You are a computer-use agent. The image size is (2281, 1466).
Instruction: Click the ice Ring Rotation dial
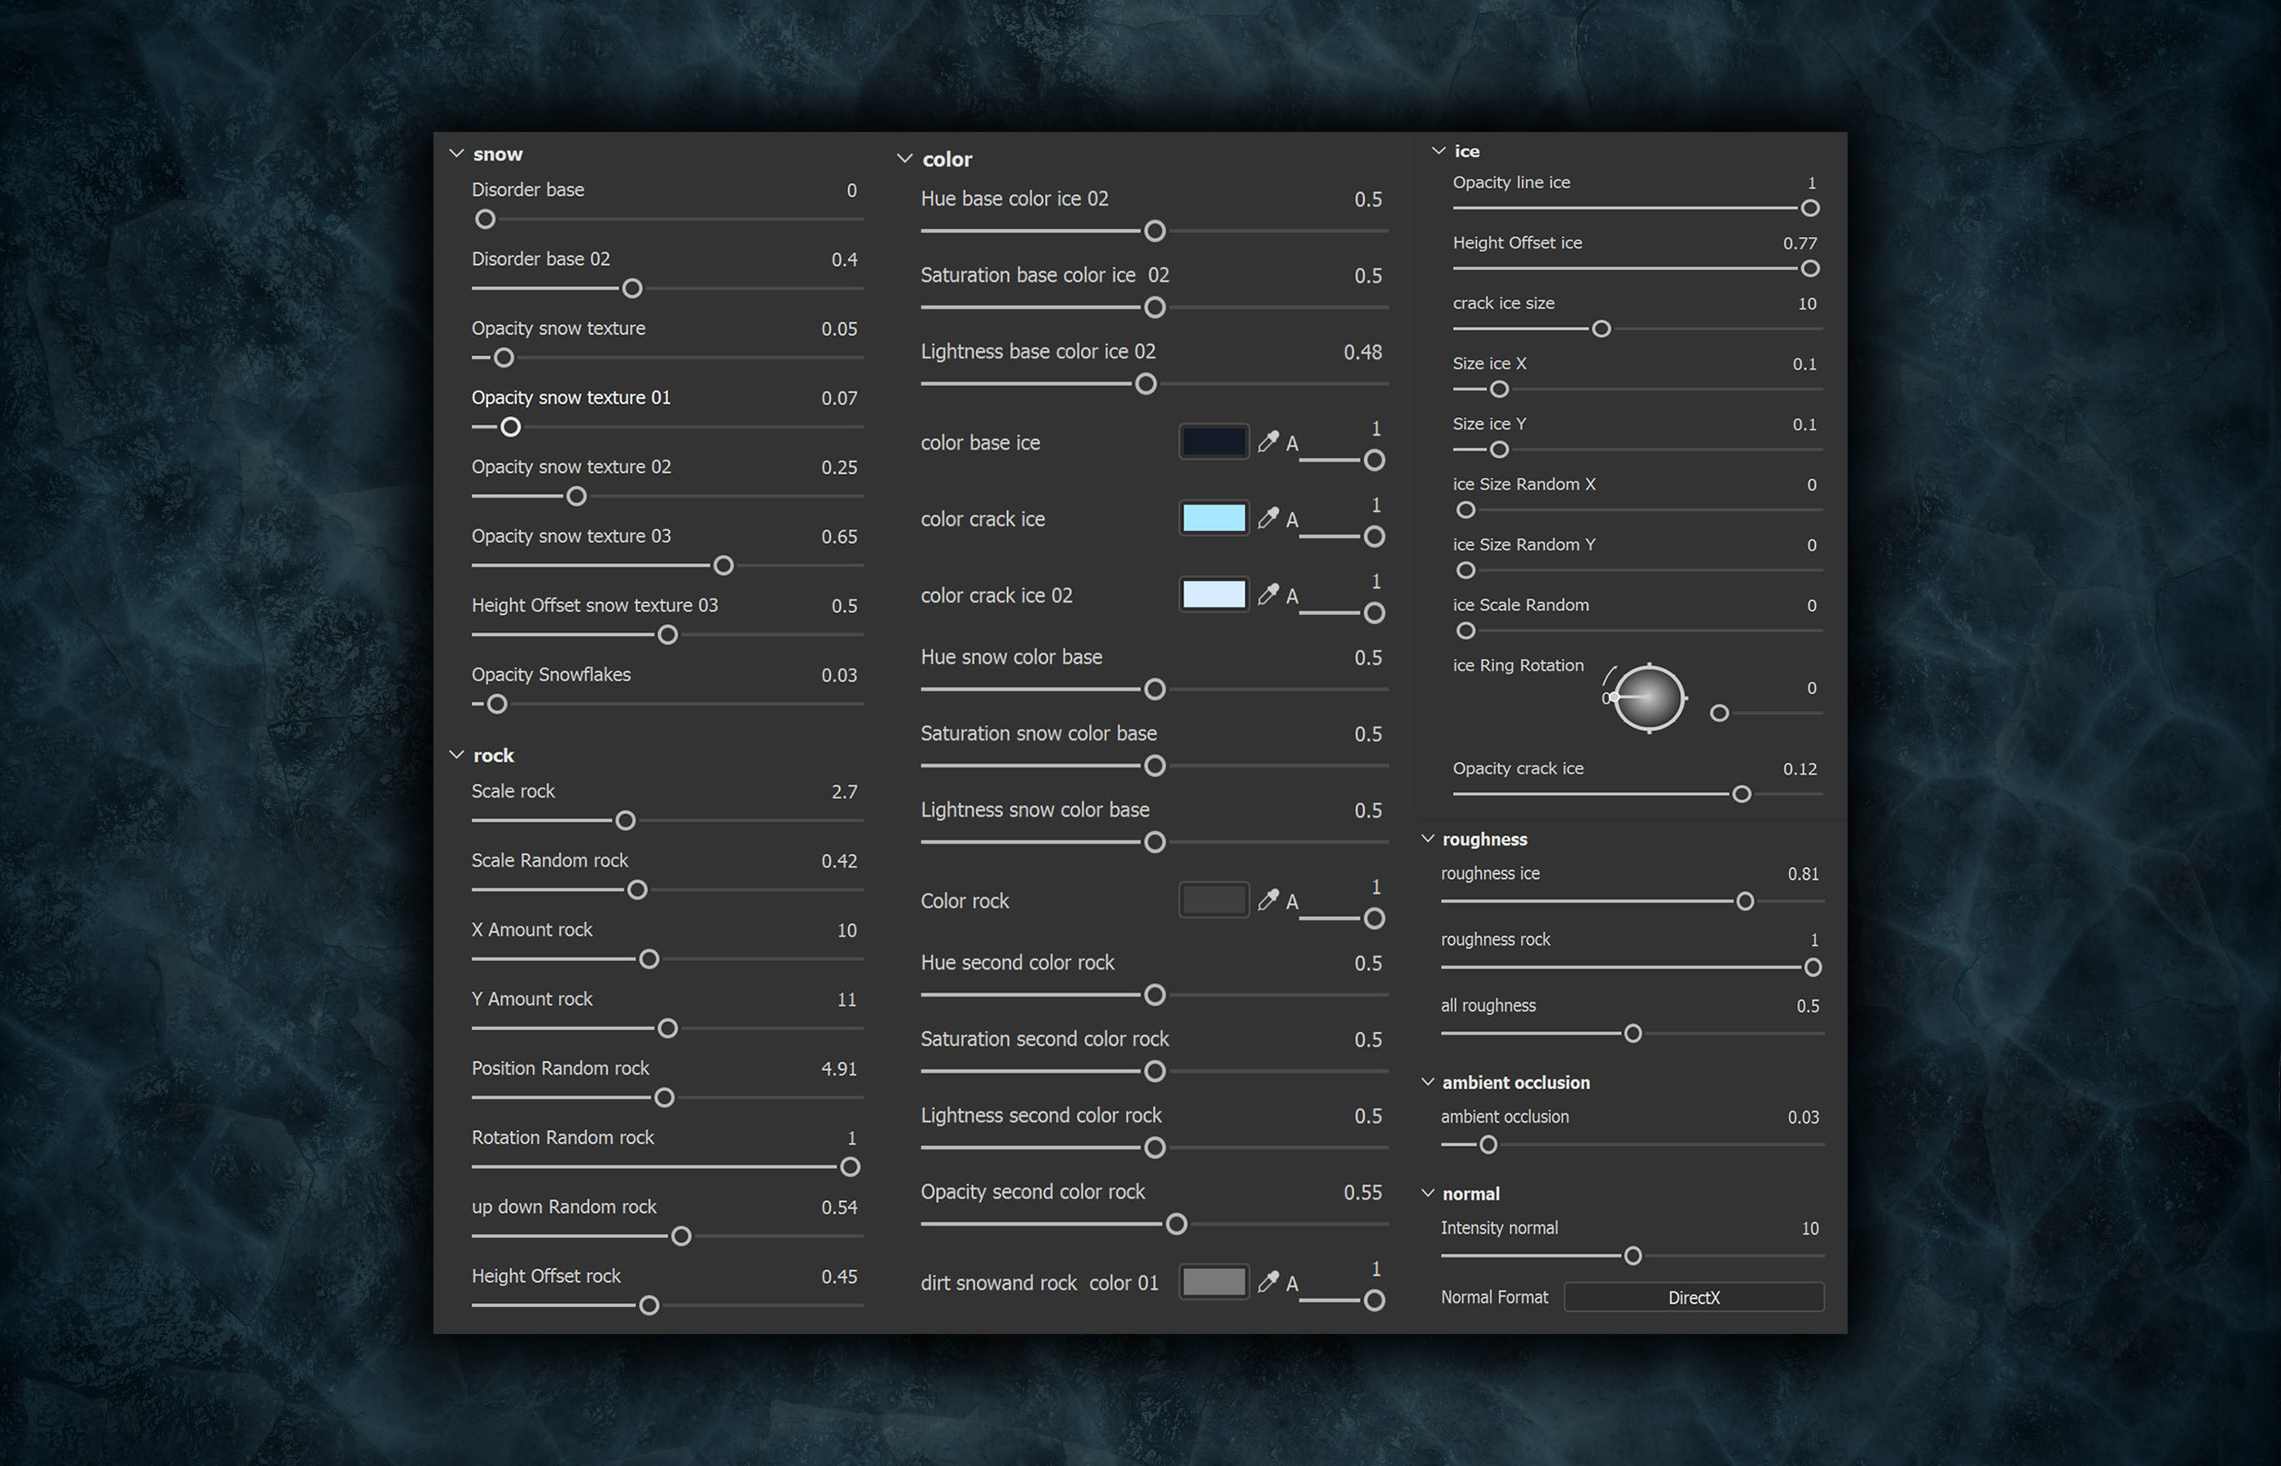pyautogui.click(x=1649, y=698)
